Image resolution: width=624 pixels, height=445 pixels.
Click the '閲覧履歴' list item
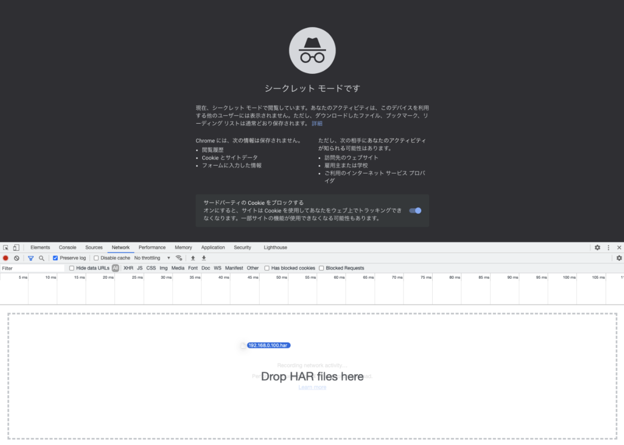tap(213, 150)
